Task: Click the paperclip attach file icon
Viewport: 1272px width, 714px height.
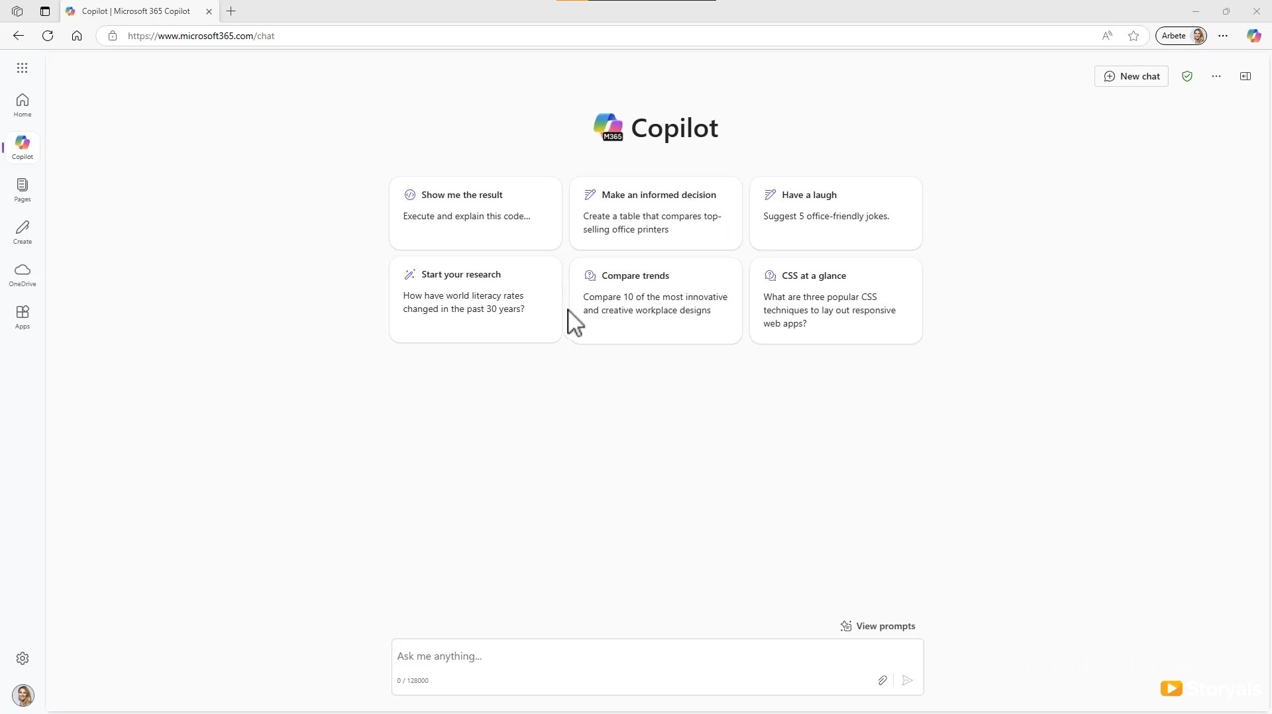Action: (882, 680)
